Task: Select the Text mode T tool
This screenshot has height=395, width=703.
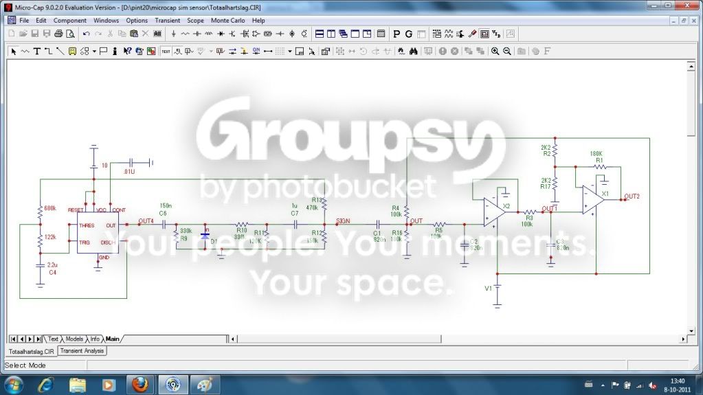Action: click(36, 51)
